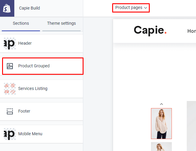Click the Services Listing icons thumbnail

(10, 88)
